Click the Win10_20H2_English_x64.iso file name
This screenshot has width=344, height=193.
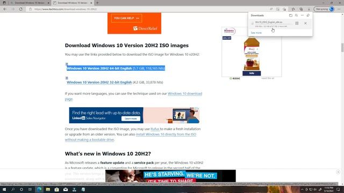pos(269,22)
